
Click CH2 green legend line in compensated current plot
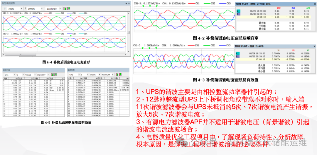58,34
